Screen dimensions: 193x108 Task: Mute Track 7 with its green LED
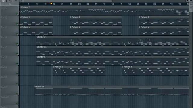(17, 73)
